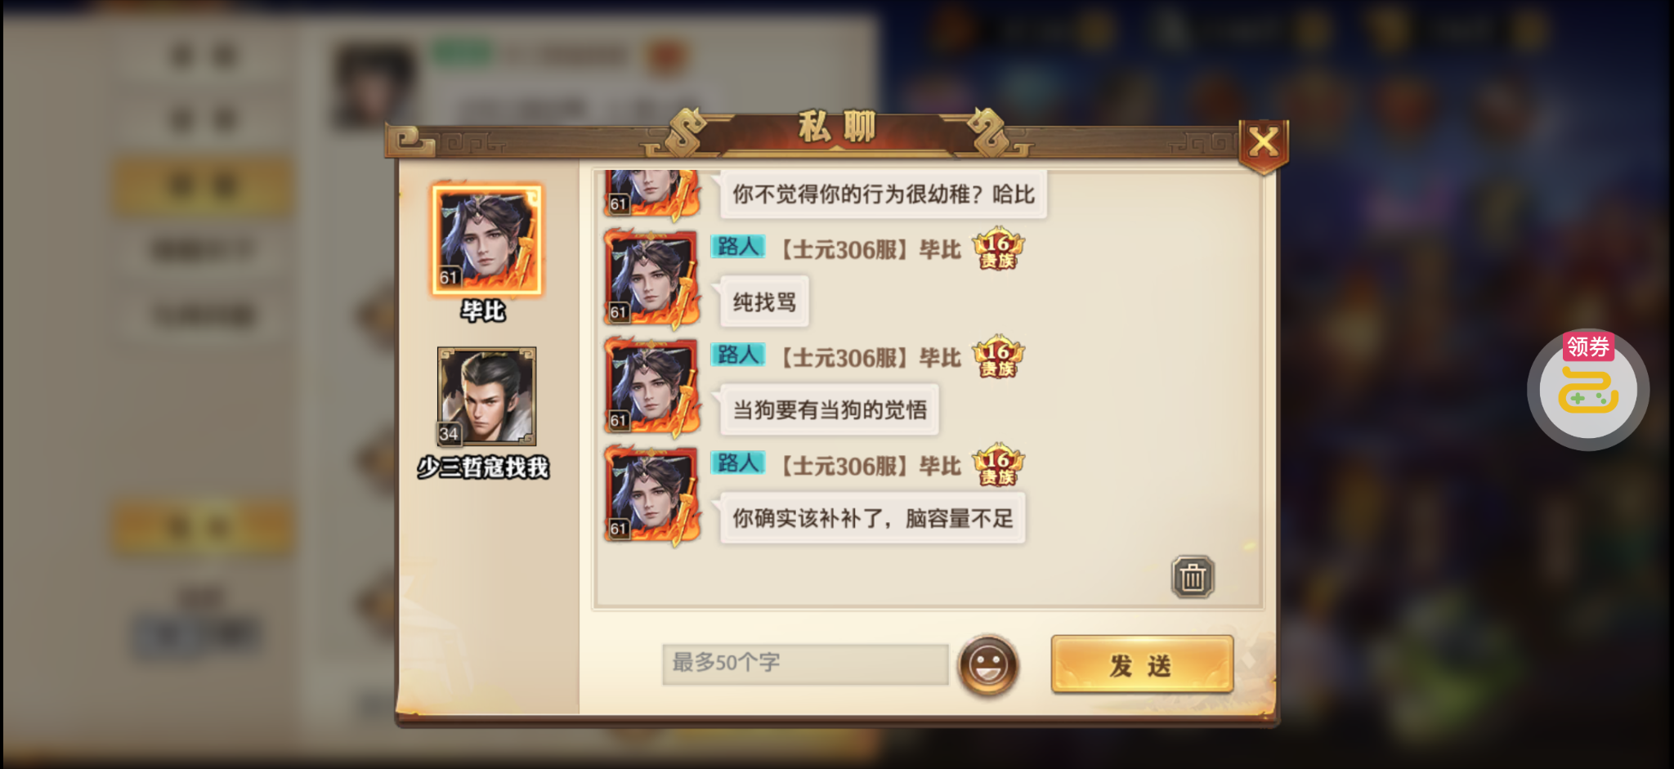Delete chat history with trash can icon
The width and height of the screenshot is (1674, 769).
click(x=1193, y=577)
